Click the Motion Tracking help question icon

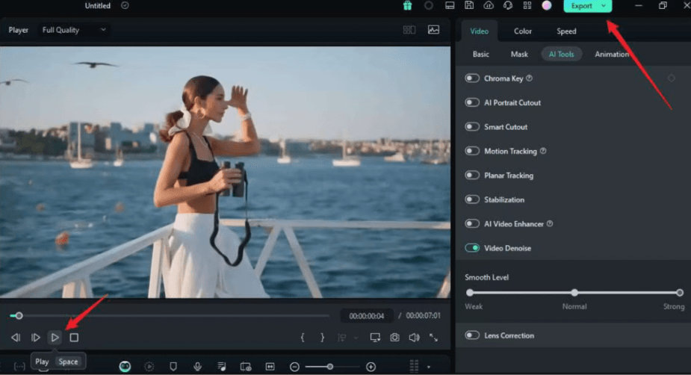543,151
